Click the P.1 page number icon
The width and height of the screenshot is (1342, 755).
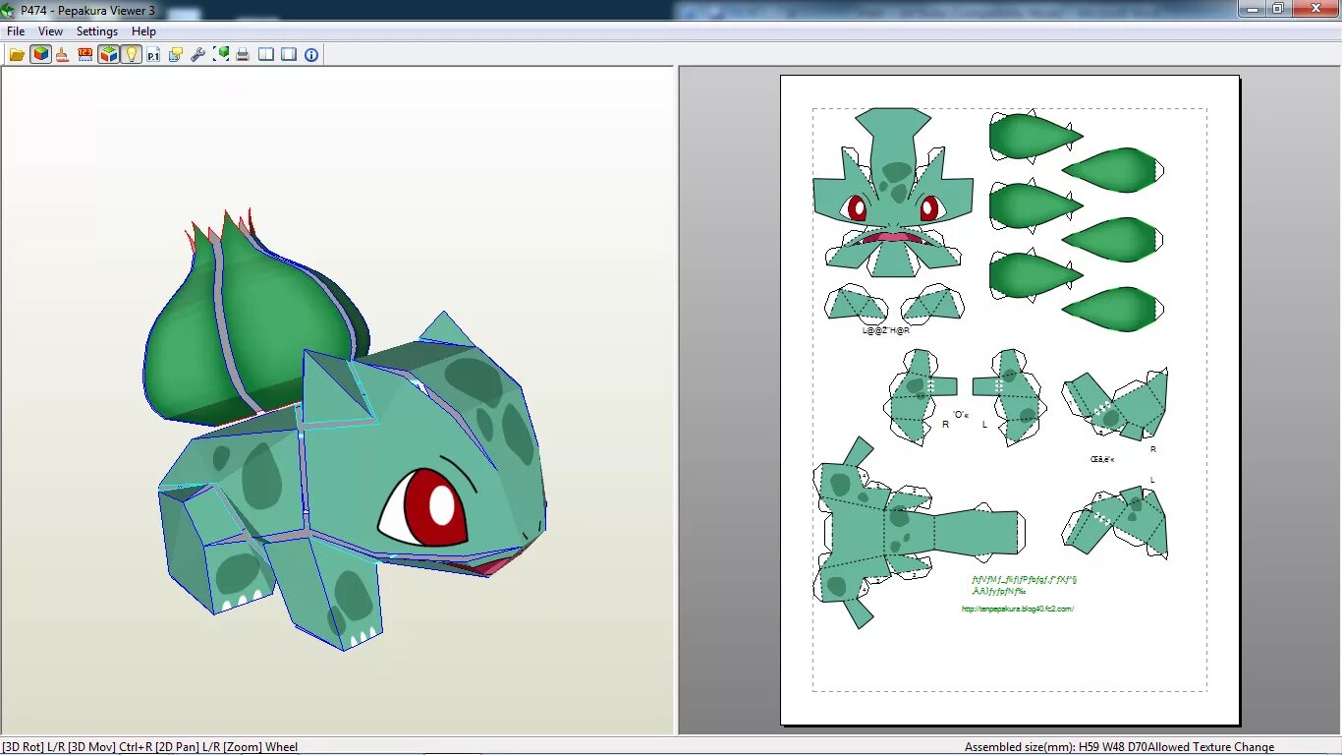153,55
